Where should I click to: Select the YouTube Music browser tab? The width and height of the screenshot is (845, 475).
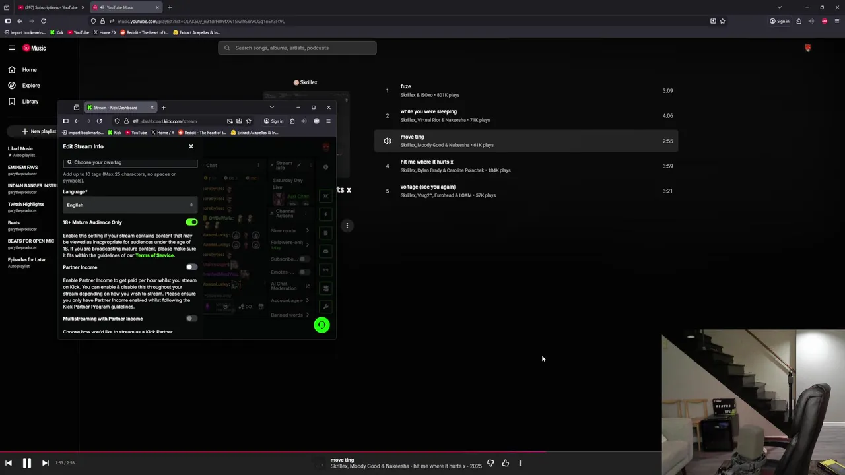(125, 7)
